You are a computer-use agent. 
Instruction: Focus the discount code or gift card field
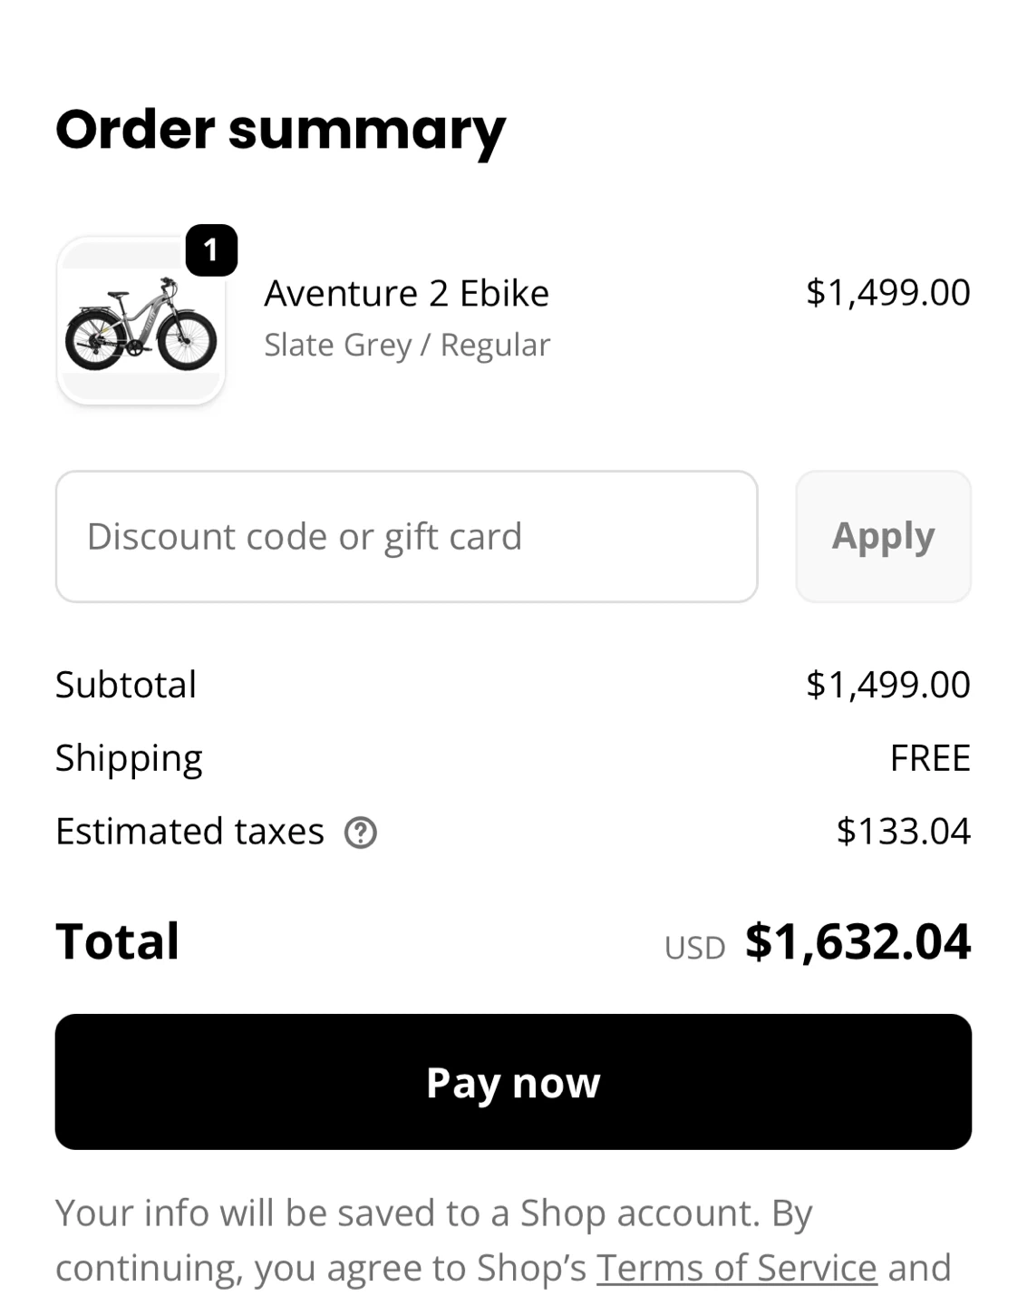(406, 536)
